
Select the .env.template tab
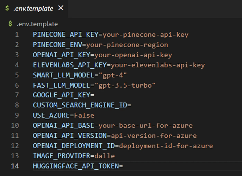tap(33, 8)
